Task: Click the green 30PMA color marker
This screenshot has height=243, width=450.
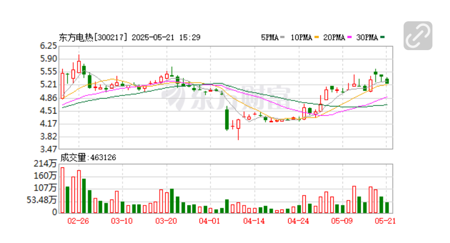Action: (382, 37)
